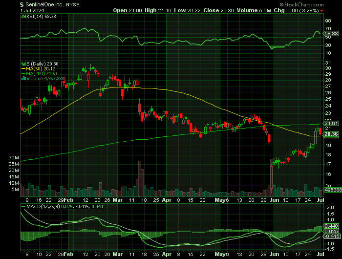Click the boxed 58.38 RSI value on right axis

point(331,34)
